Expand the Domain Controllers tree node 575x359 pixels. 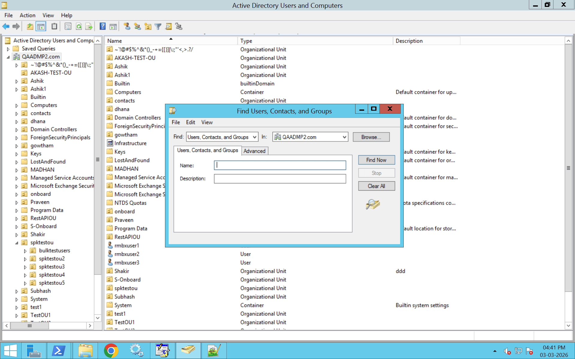[x=17, y=129]
